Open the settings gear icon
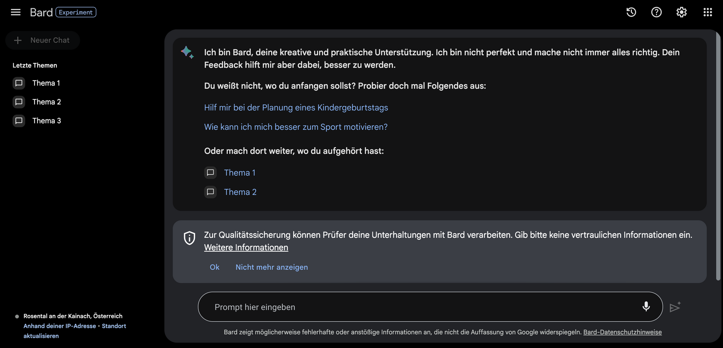 682,12
